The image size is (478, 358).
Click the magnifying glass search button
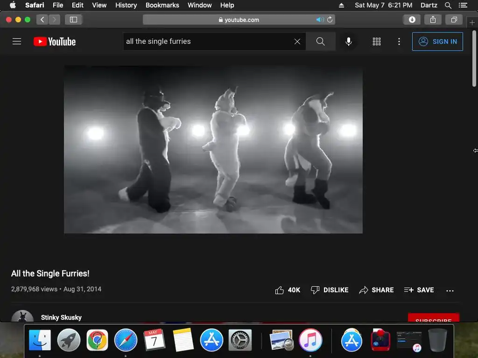(x=320, y=41)
